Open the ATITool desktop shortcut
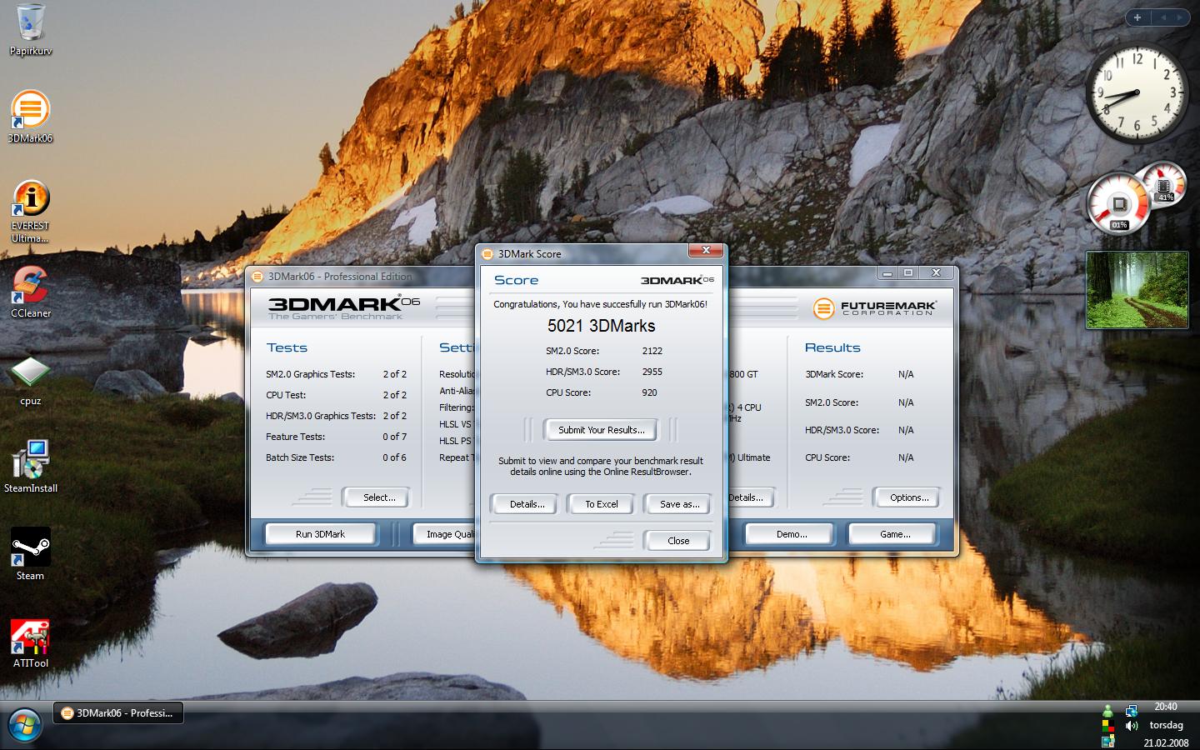 [x=31, y=642]
